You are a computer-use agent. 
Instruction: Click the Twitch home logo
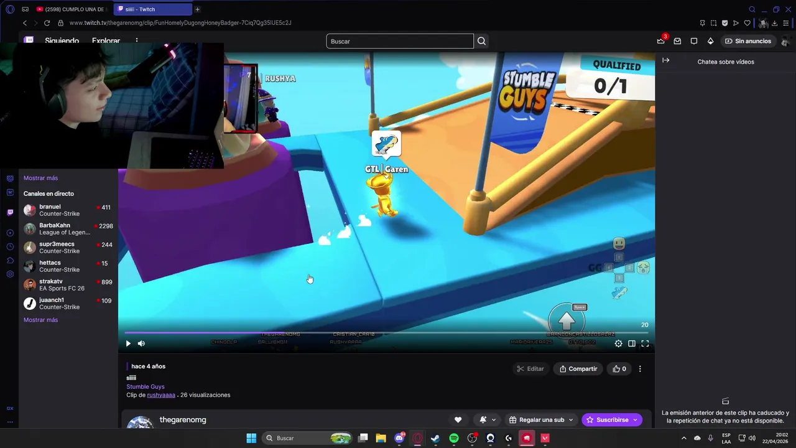29,40
